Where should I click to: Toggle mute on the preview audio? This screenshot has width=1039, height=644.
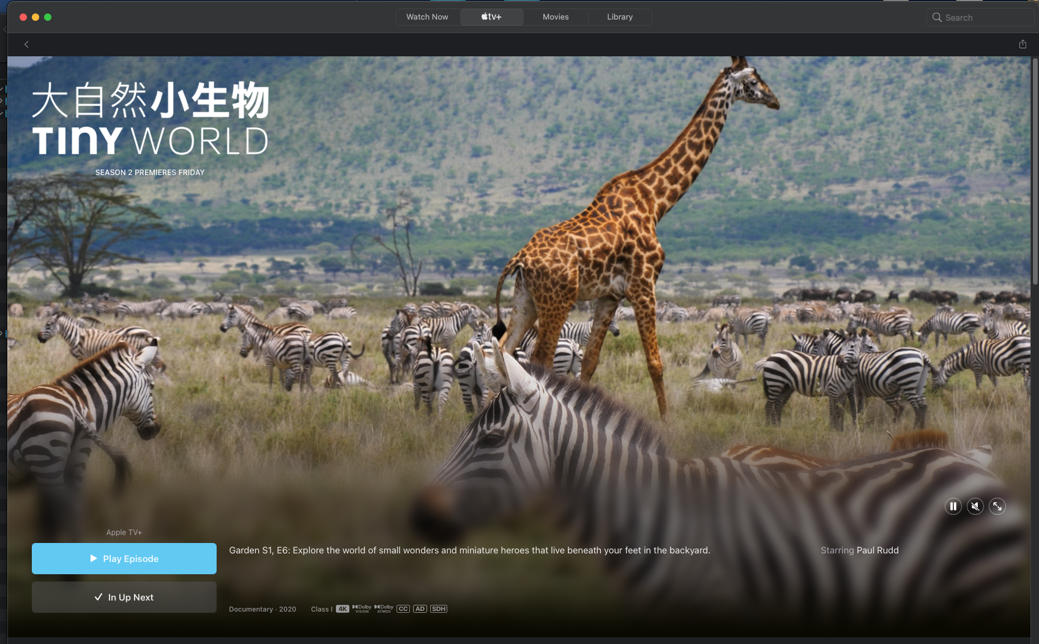point(975,506)
